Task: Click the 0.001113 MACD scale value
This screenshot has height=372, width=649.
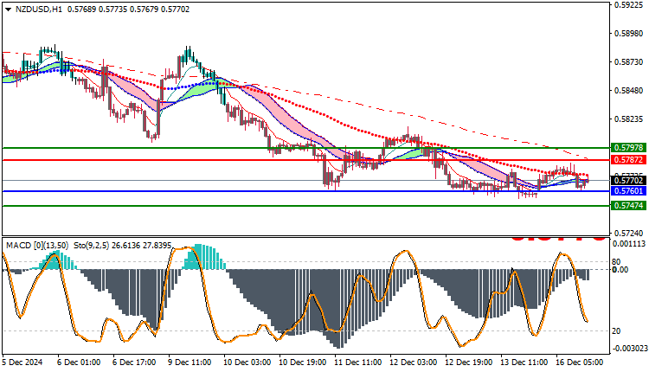Action: tap(629, 244)
